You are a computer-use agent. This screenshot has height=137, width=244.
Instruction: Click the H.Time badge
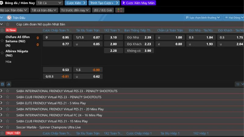point(11,30)
